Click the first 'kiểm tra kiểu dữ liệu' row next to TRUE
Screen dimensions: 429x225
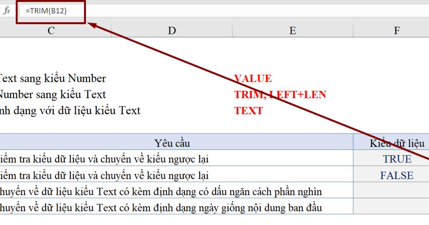pyautogui.click(x=177, y=158)
